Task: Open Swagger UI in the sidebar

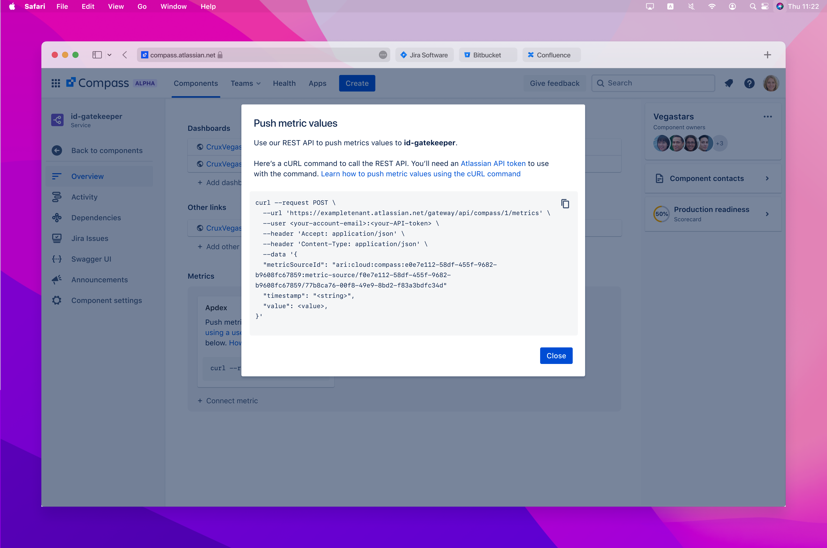Action: click(99, 259)
